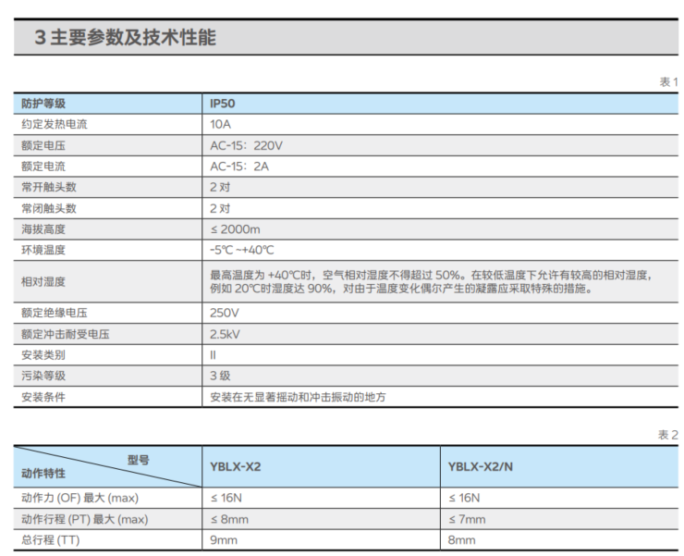Click the ≤ 7mm value
684x556 pixels.
point(467,519)
